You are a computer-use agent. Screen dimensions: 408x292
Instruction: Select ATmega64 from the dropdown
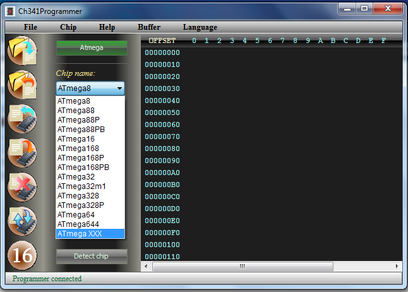click(x=90, y=215)
